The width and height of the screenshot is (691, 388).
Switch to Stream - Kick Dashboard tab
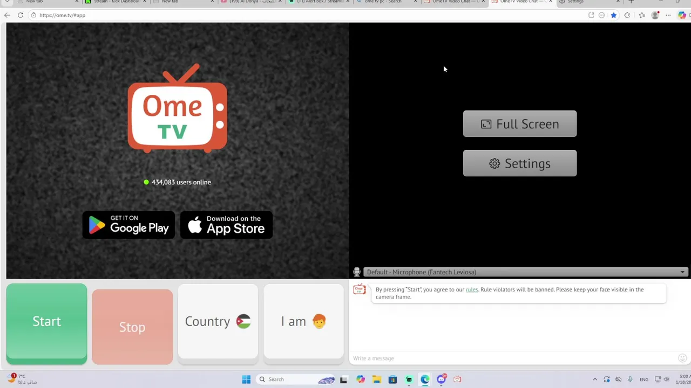pyautogui.click(x=116, y=2)
